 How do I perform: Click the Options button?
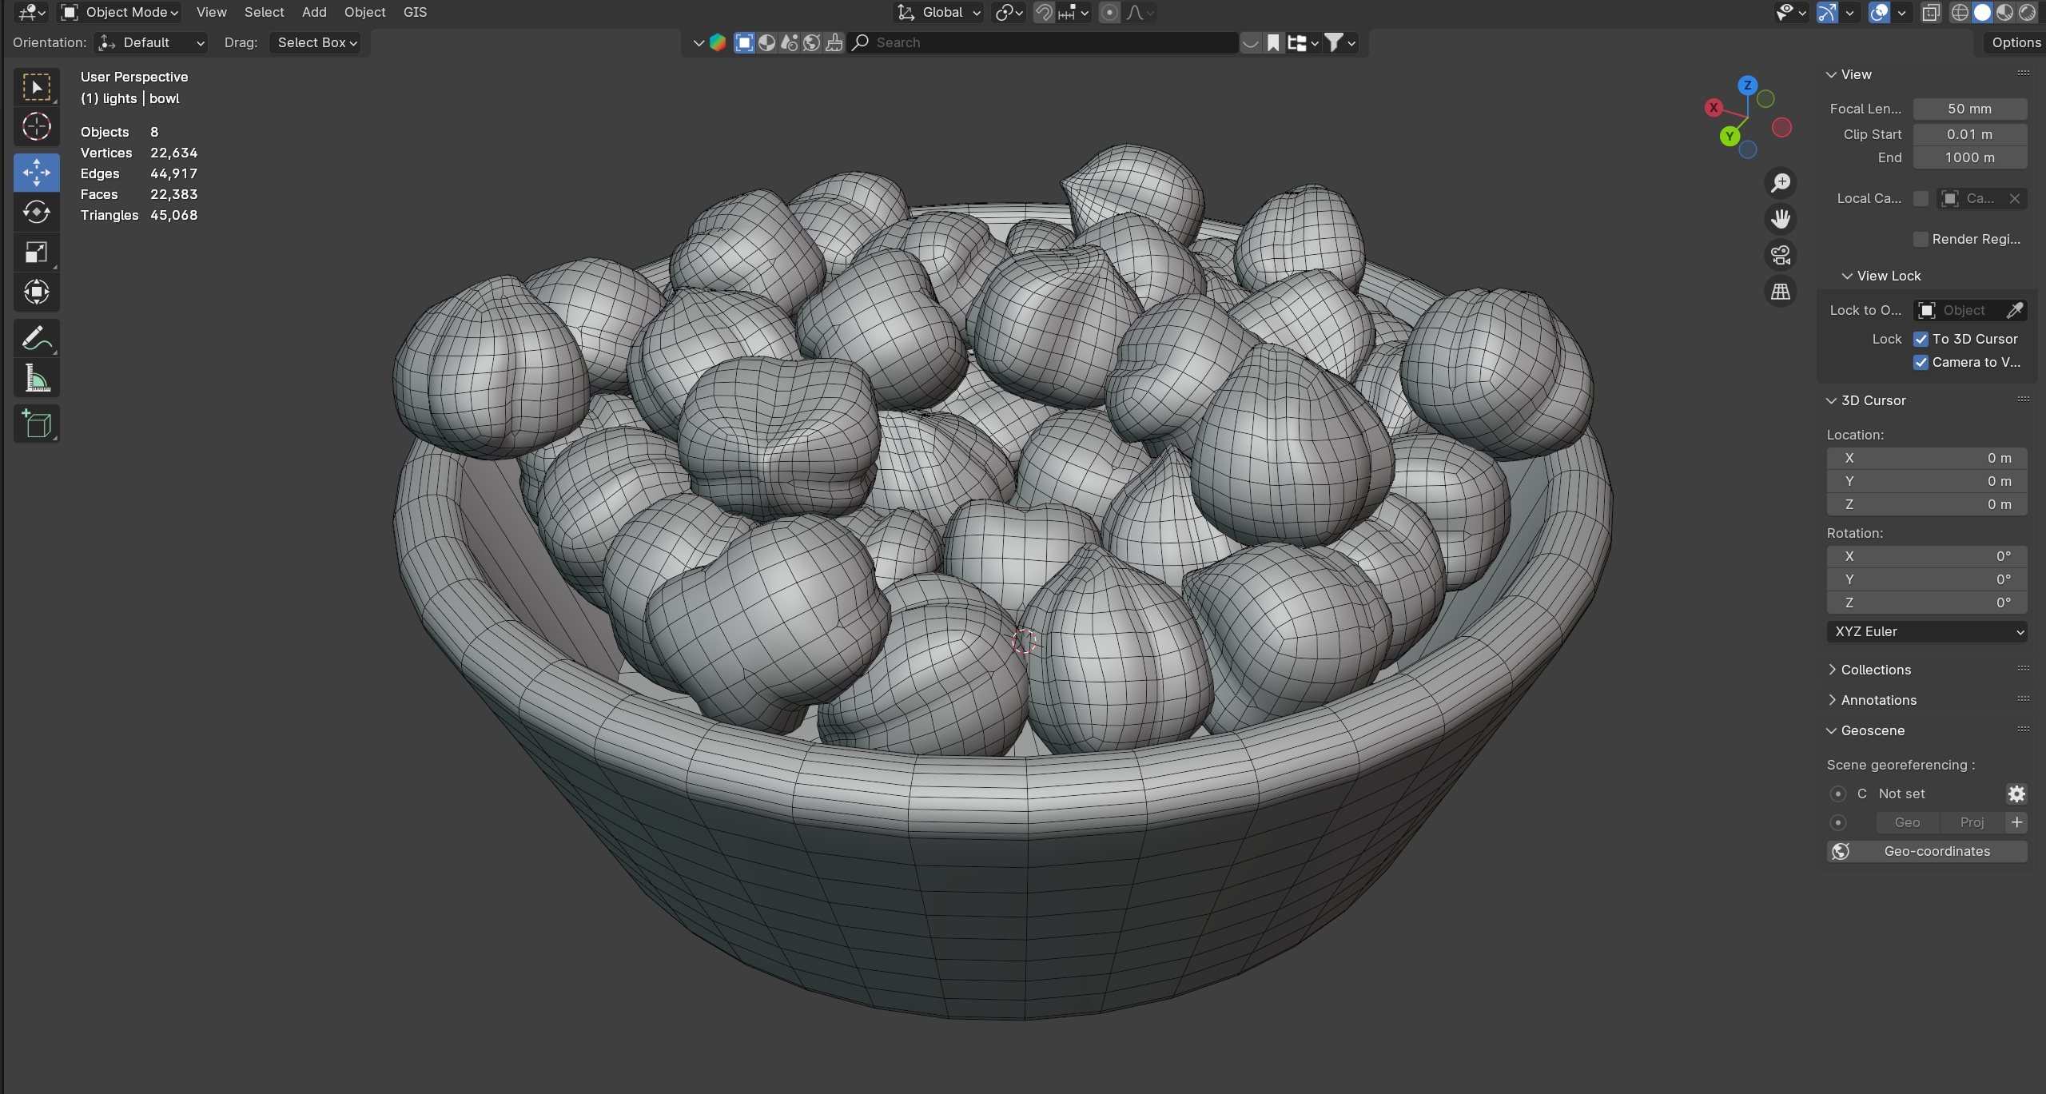pos(2015,42)
